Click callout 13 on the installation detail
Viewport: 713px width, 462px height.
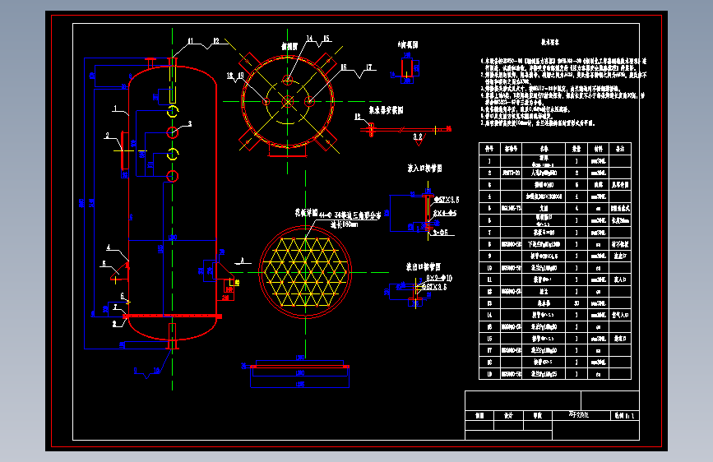(x=358, y=117)
